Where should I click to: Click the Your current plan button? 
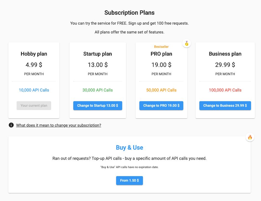pyautogui.click(x=34, y=105)
